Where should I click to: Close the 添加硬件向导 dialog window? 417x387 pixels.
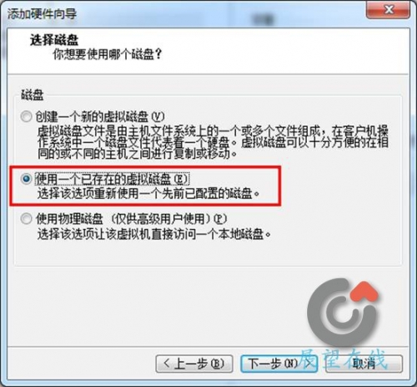click(389, 10)
